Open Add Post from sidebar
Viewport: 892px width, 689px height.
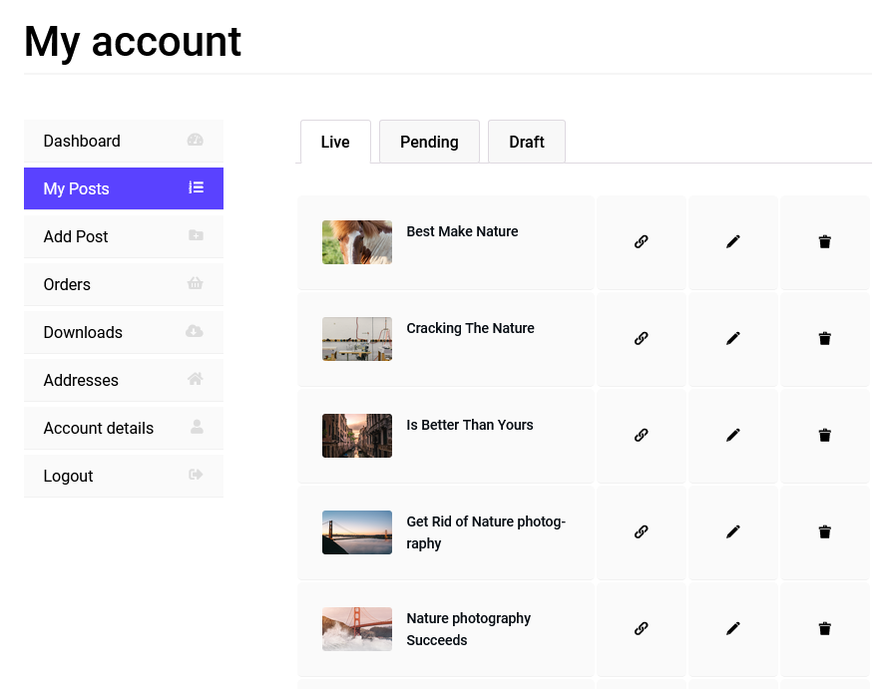tap(124, 236)
